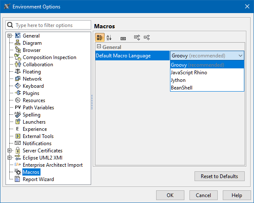
Task: Click the collapse all groups icon
Action: (x=147, y=38)
